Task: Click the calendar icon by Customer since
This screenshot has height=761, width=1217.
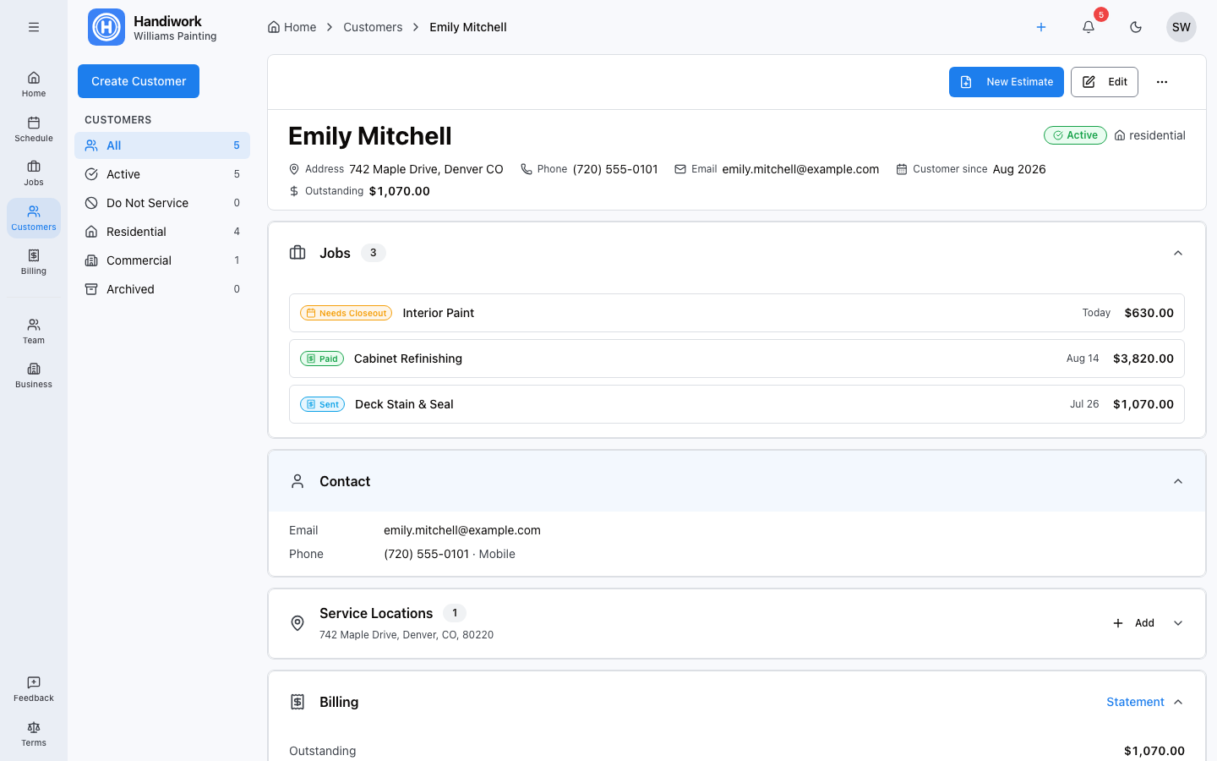Action: [902, 169]
